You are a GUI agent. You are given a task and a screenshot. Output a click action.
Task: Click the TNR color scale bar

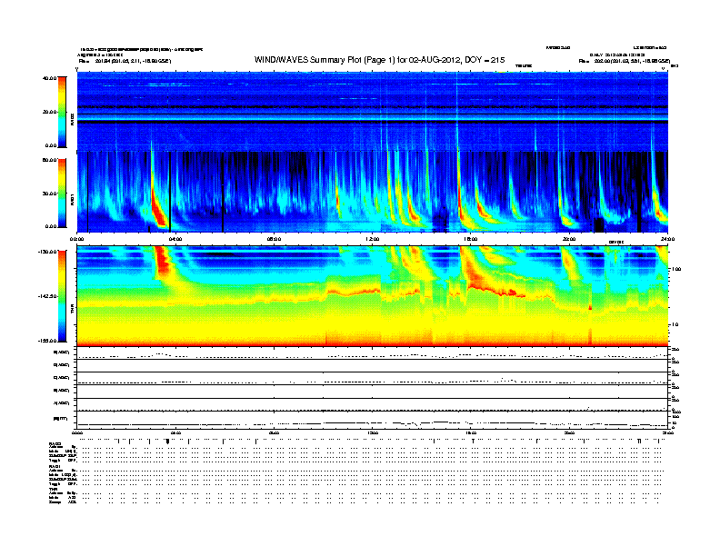click(62, 296)
